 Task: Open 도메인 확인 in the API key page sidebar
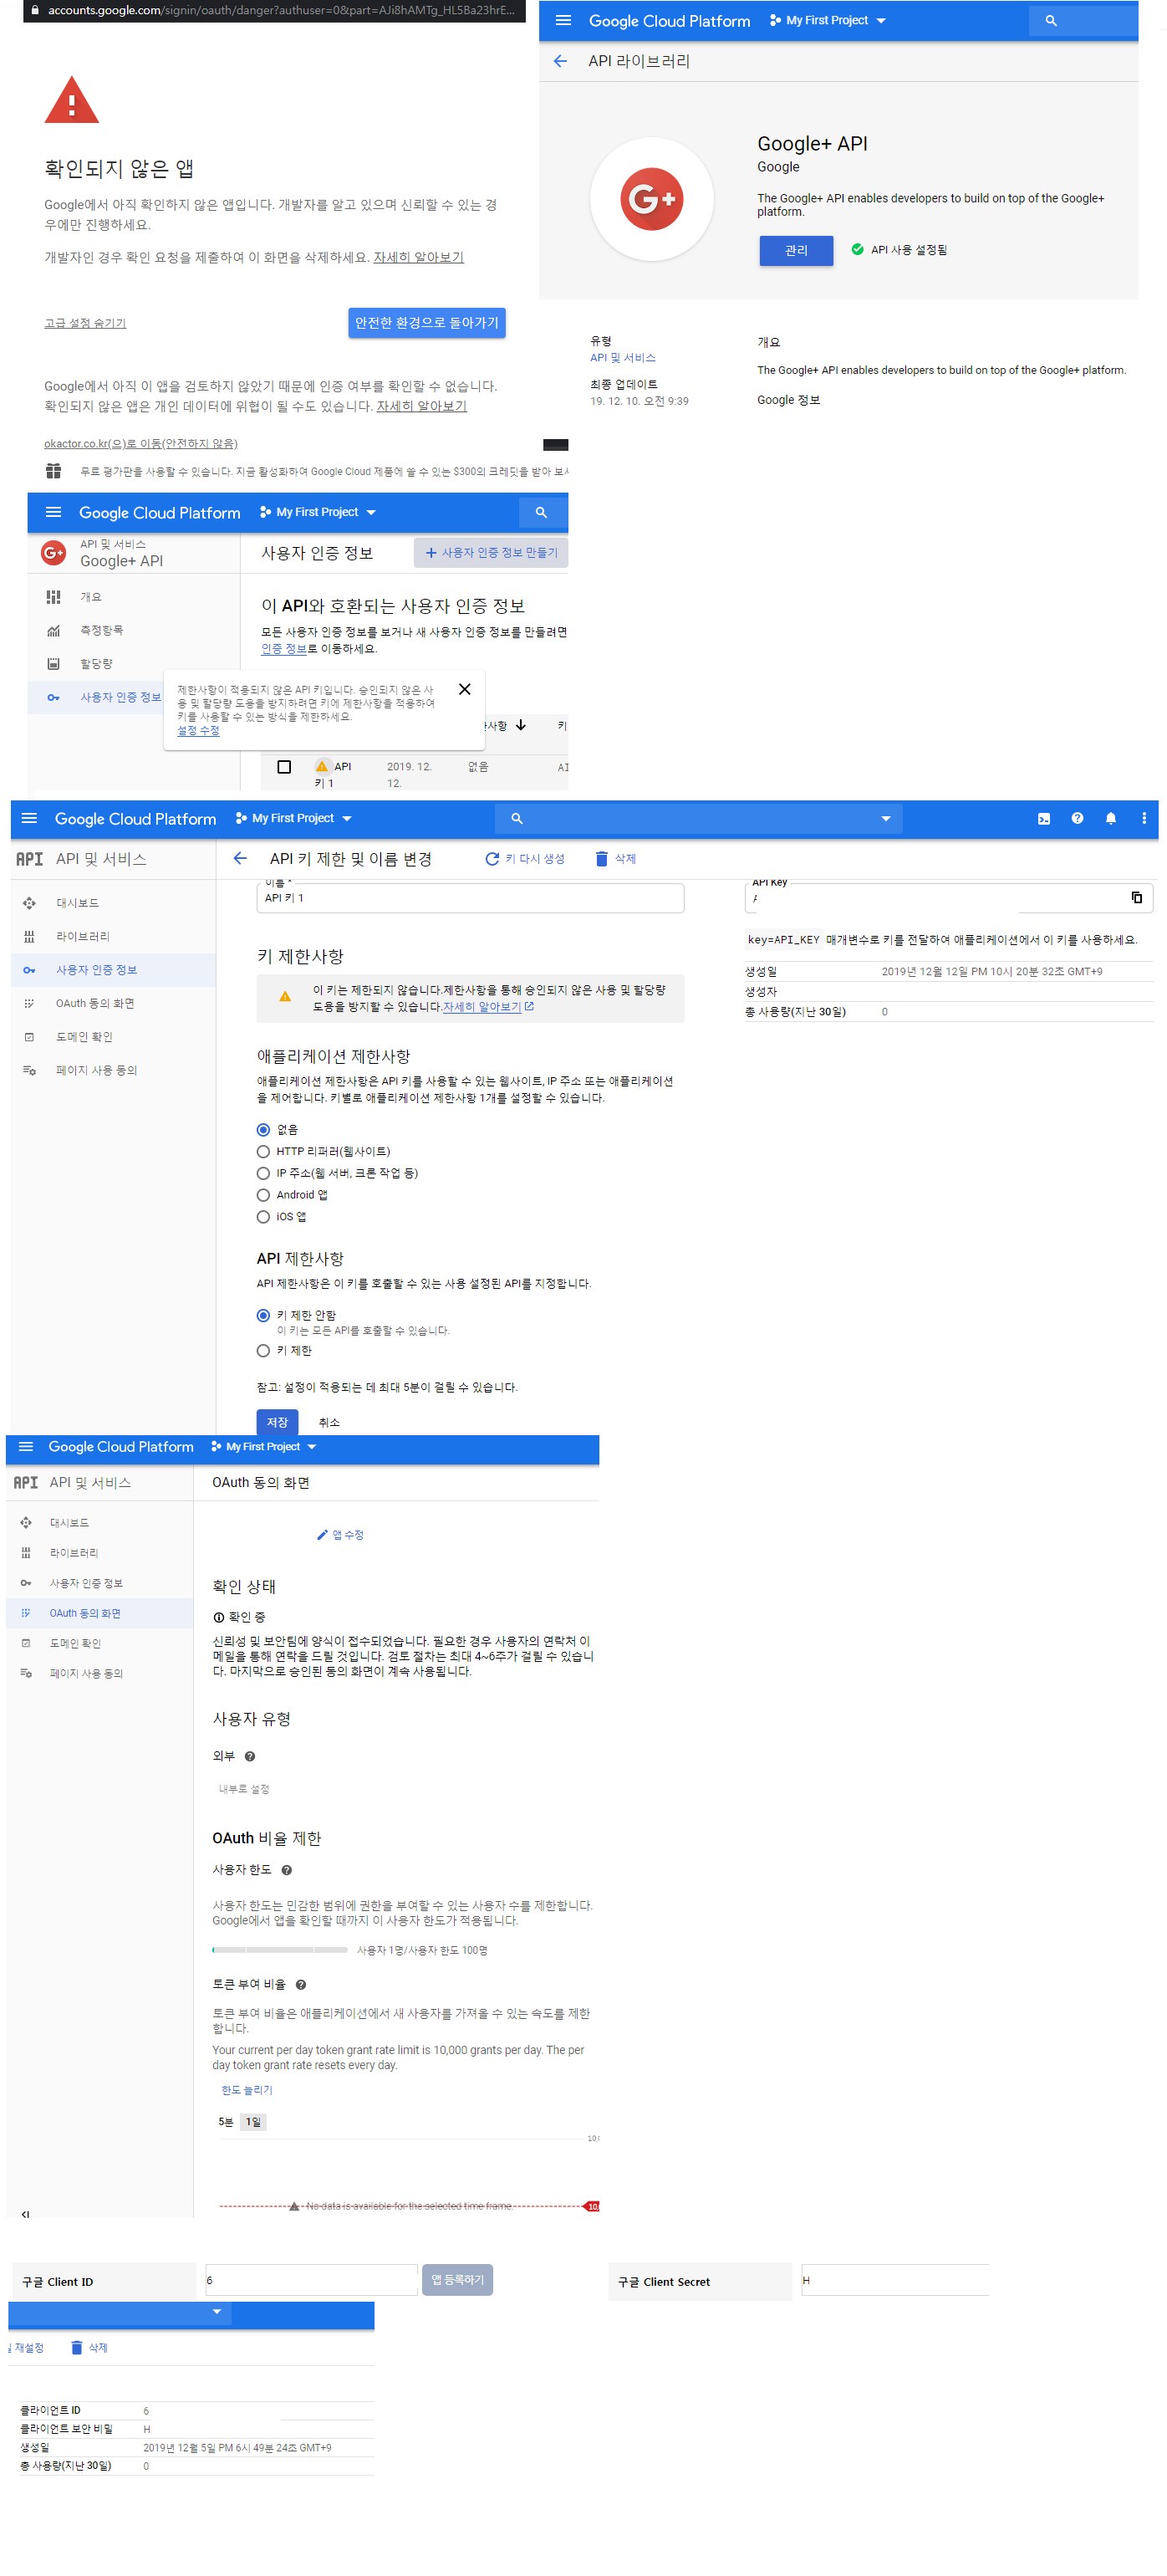(x=85, y=1037)
